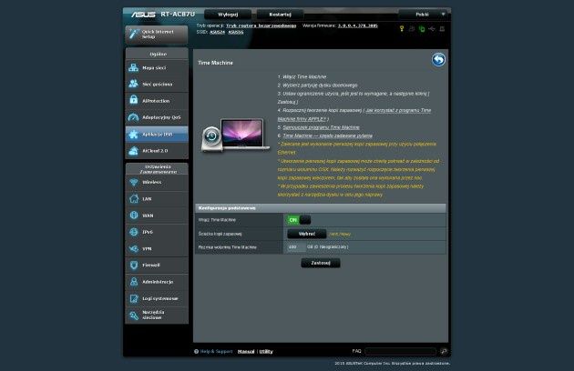
Task: Toggle the Time Machine ON switch
Action: point(299,220)
